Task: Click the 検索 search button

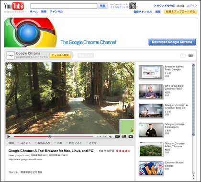Action: (x=102, y=6)
